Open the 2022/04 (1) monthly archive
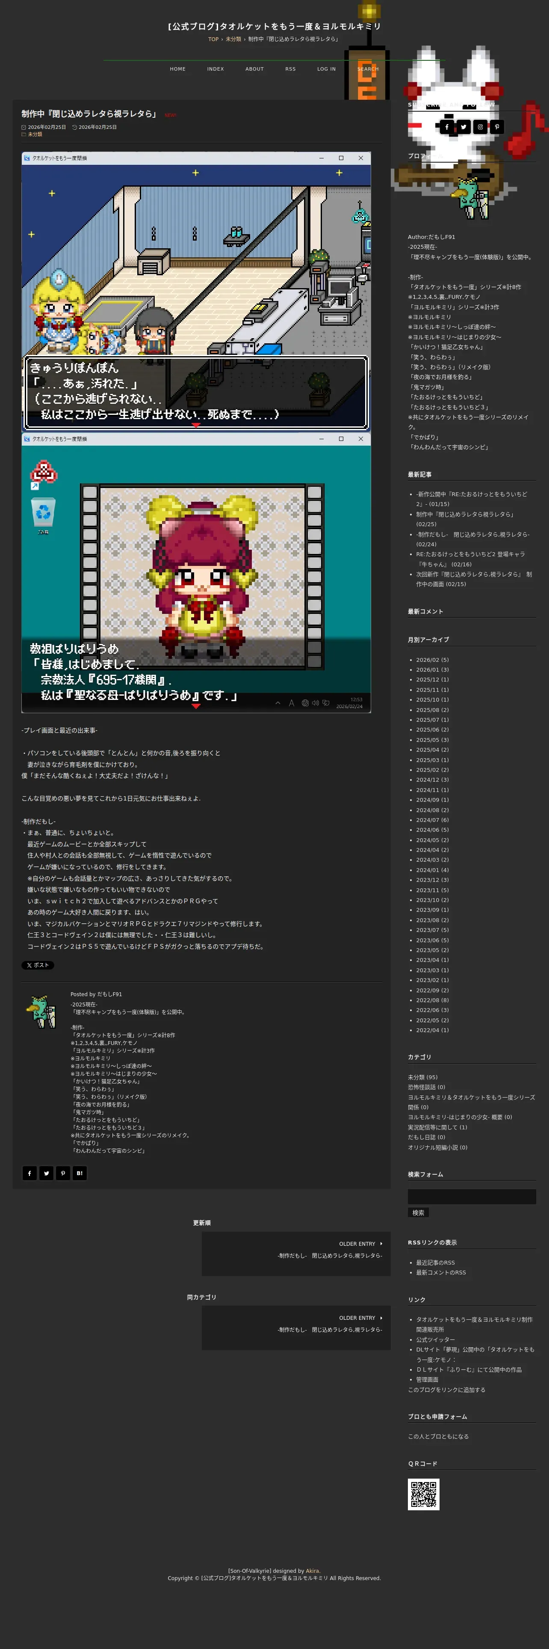 click(432, 1030)
